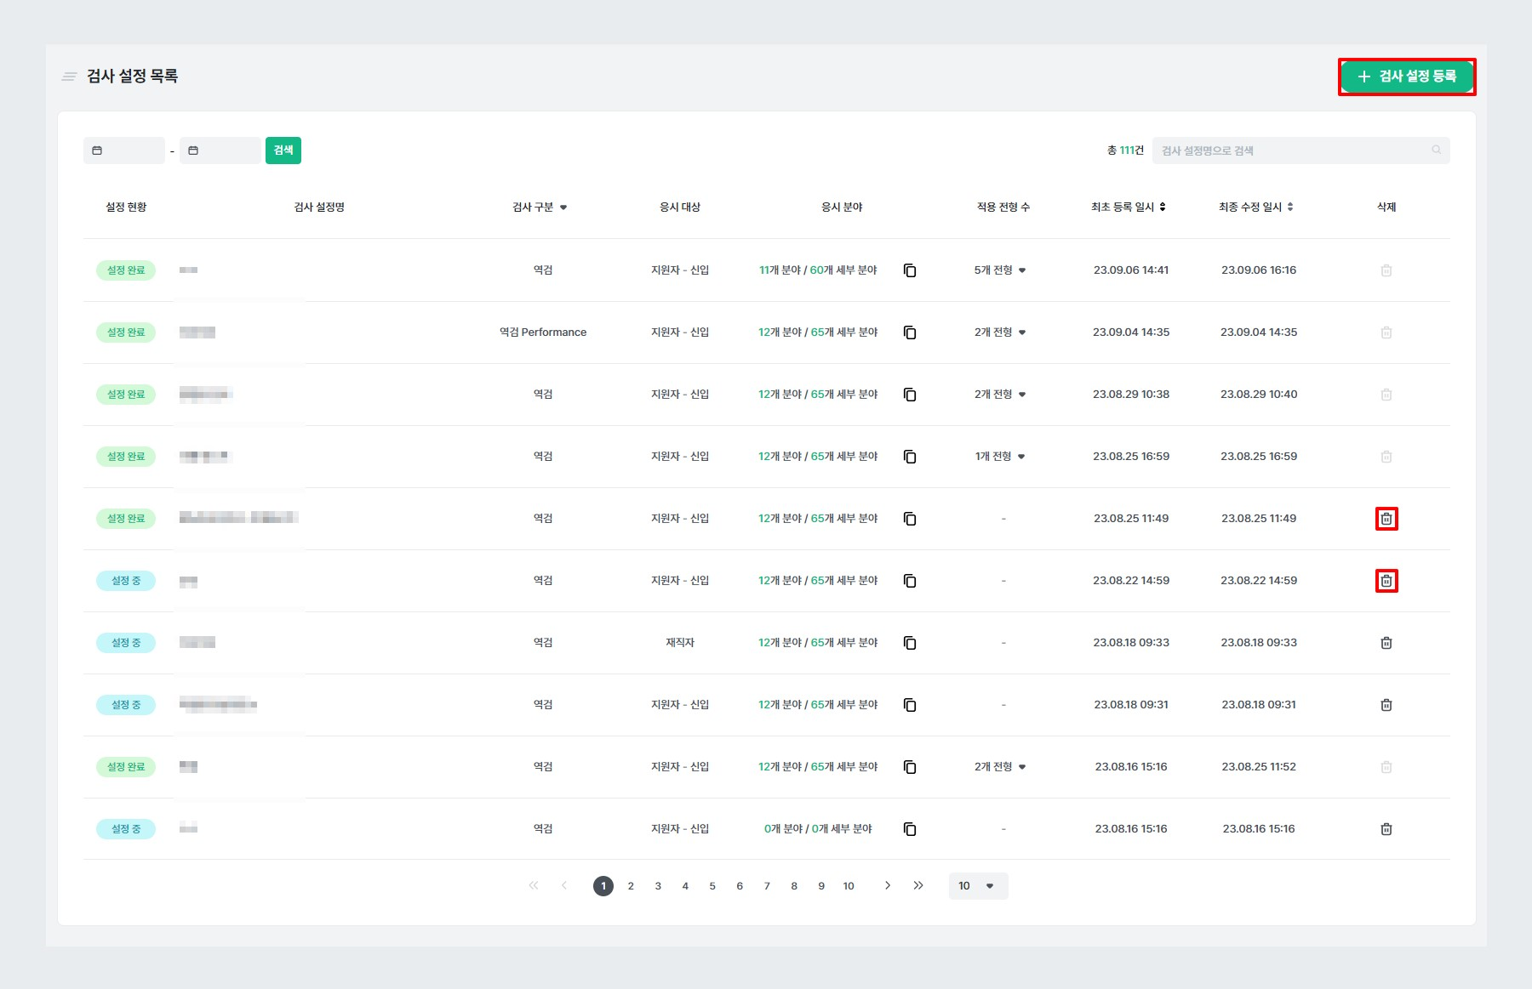Select the current page 1 indicator
The width and height of the screenshot is (1532, 989).
pos(603,886)
